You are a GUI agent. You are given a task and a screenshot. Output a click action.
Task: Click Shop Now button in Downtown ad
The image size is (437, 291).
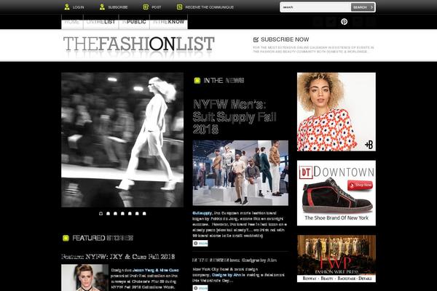coord(360,185)
